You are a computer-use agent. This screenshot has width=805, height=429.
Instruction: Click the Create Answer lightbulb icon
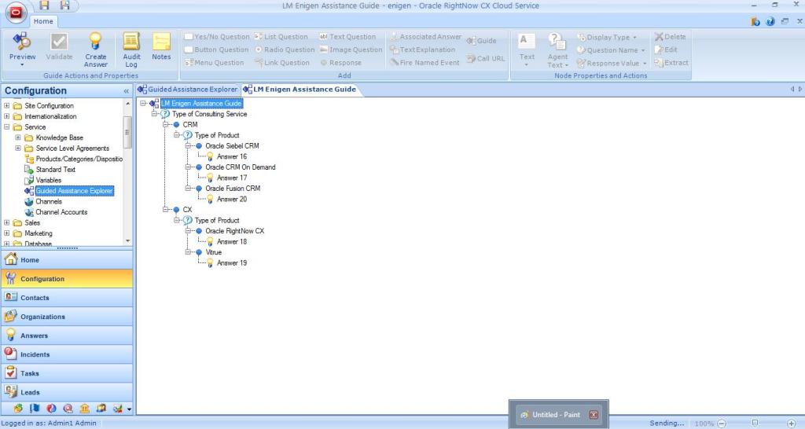click(x=95, y=42)
